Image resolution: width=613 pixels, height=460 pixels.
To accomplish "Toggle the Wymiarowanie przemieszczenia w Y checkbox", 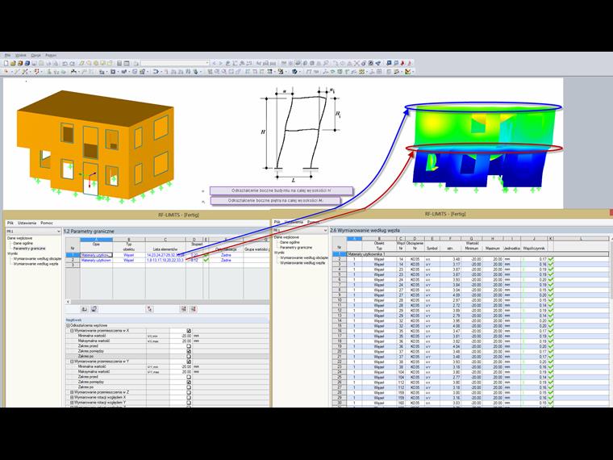I will click(189, 362).
